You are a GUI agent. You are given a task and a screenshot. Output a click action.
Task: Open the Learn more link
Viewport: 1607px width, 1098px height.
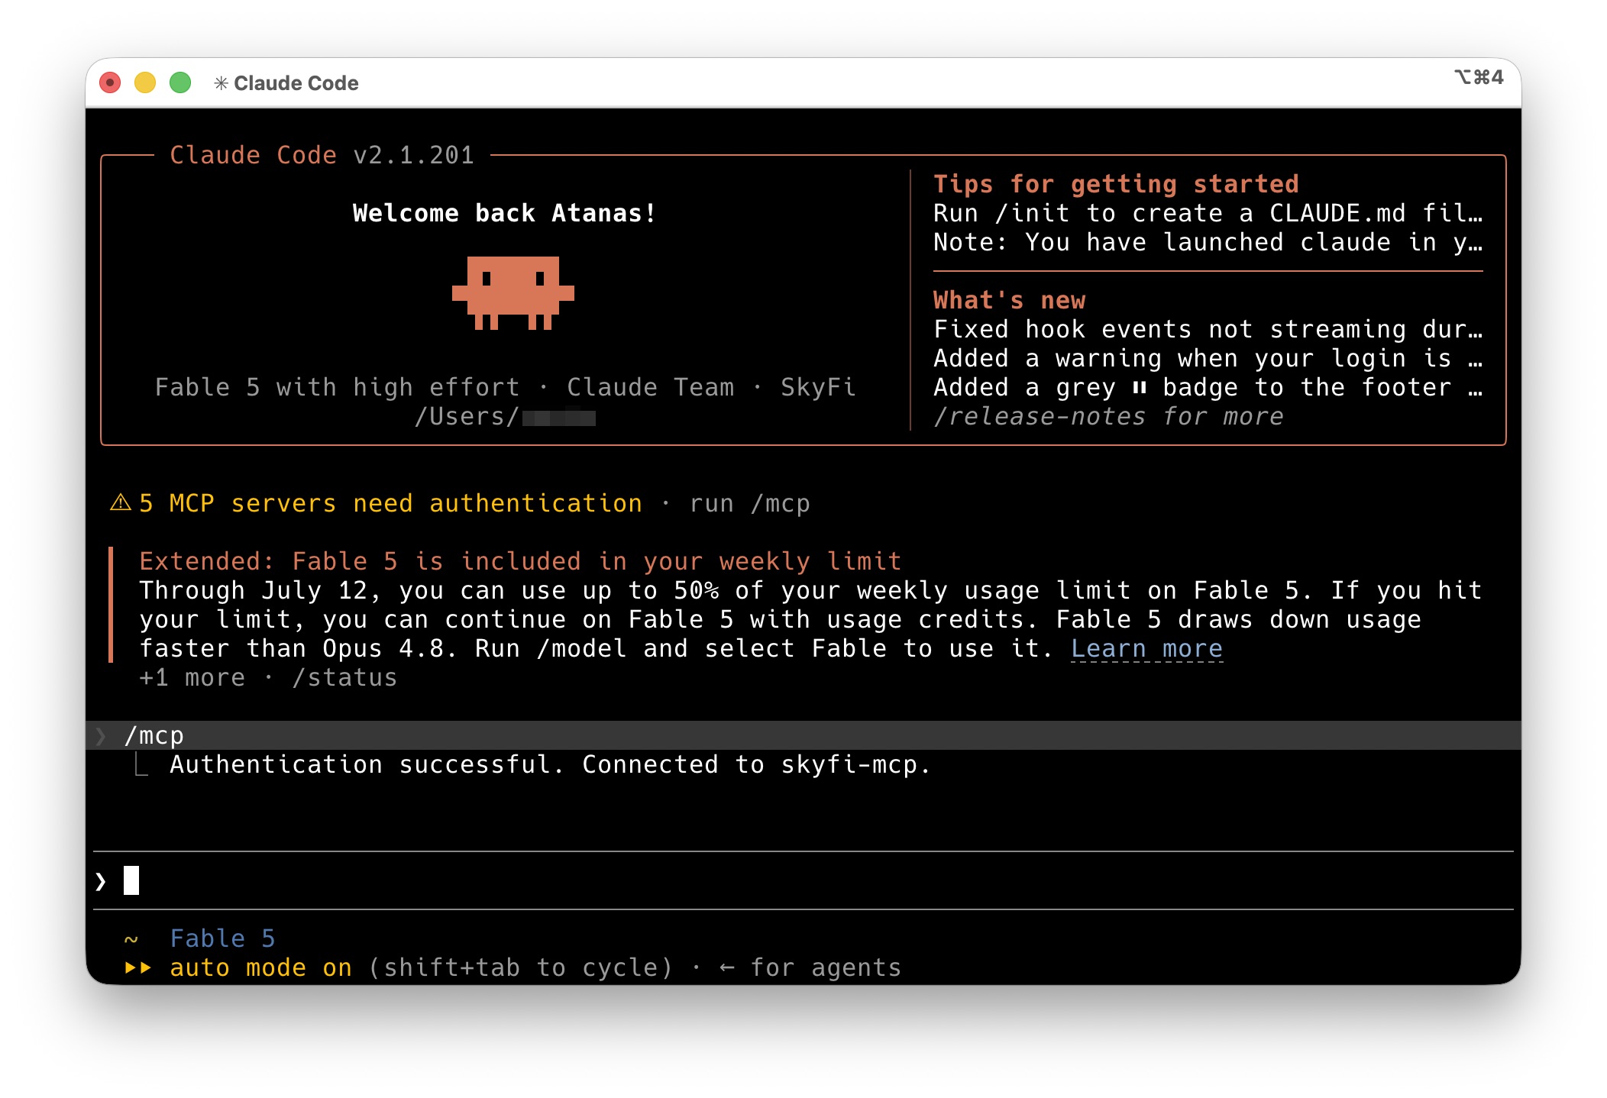pos(1146,648)
